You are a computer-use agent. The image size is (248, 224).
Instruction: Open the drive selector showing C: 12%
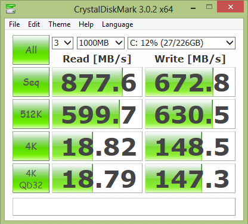pyautogui.click(x=181, y=43)
